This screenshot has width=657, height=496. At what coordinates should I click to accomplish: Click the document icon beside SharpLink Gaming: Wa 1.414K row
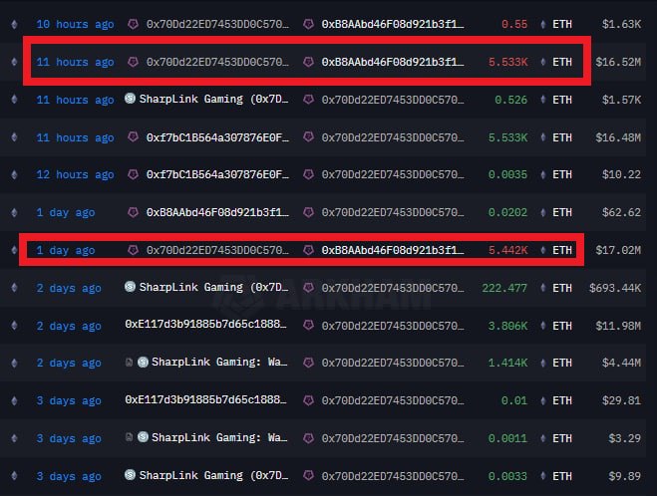[130, 363]
